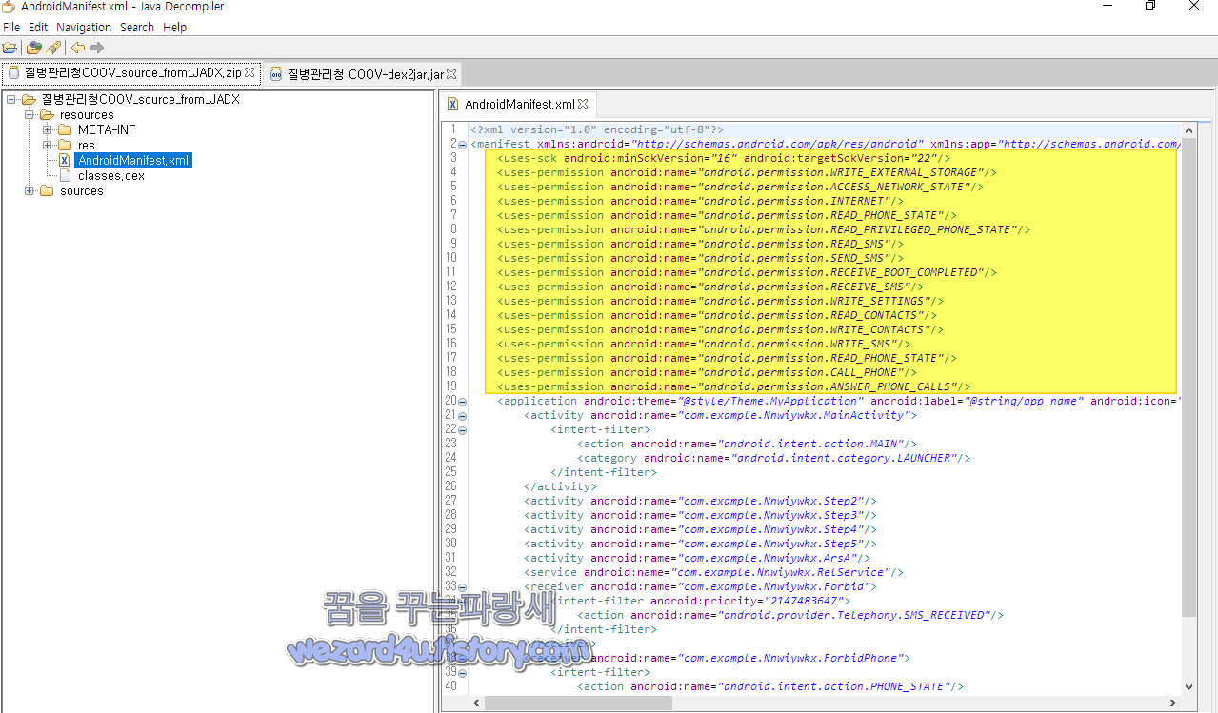Click the editor scroll-down arrow
Image resolution: width=1218 pixels, height=713 pixels.
click(1188, 686)
